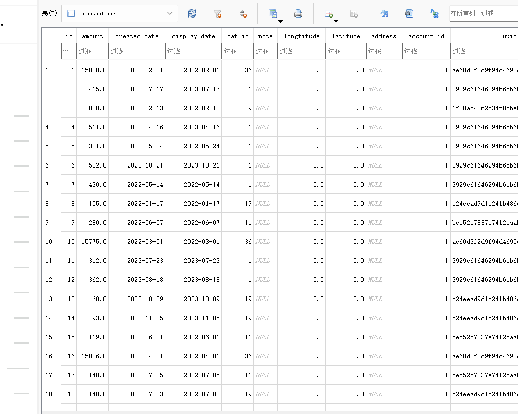The height and width of the screenshot is (414, 518).
Task: Sort by cat_id column header
Action: (x=238, y=36)
